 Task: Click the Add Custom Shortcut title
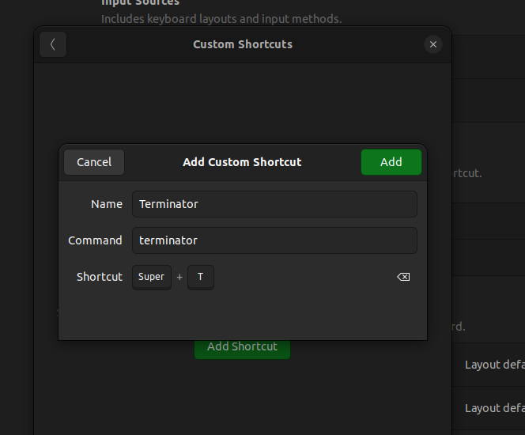[242, 162]
